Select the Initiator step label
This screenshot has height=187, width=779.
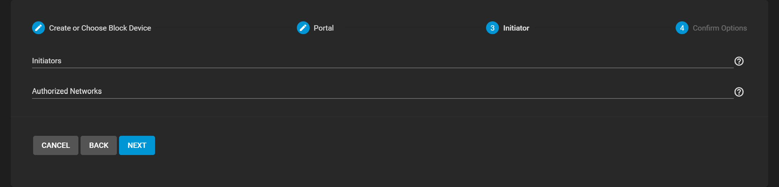point(516,28)
